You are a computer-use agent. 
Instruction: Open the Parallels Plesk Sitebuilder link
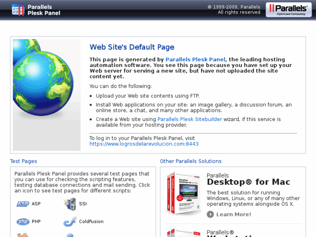[x=190, y=119]
